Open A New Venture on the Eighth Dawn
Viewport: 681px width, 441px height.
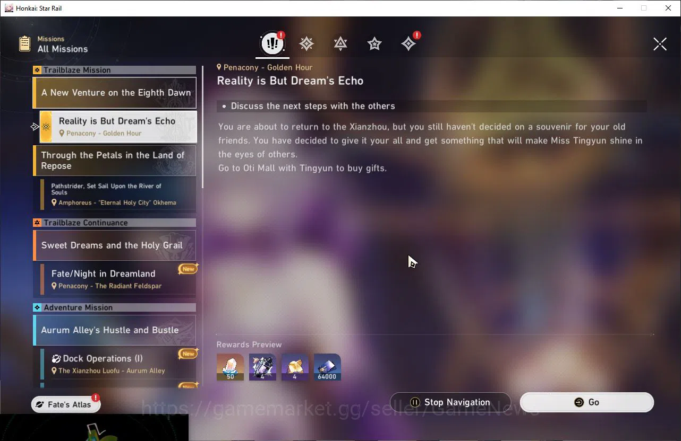tap(114, 92)
